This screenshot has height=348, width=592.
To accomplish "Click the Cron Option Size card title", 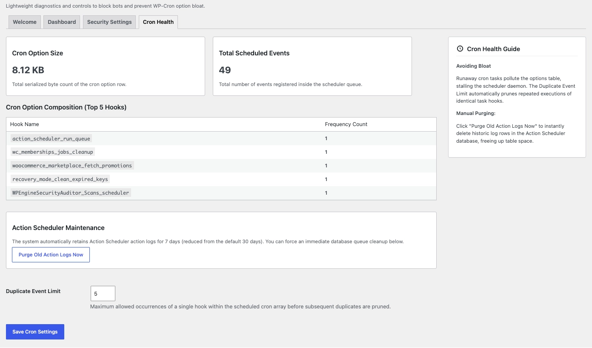I will (37, 53).
